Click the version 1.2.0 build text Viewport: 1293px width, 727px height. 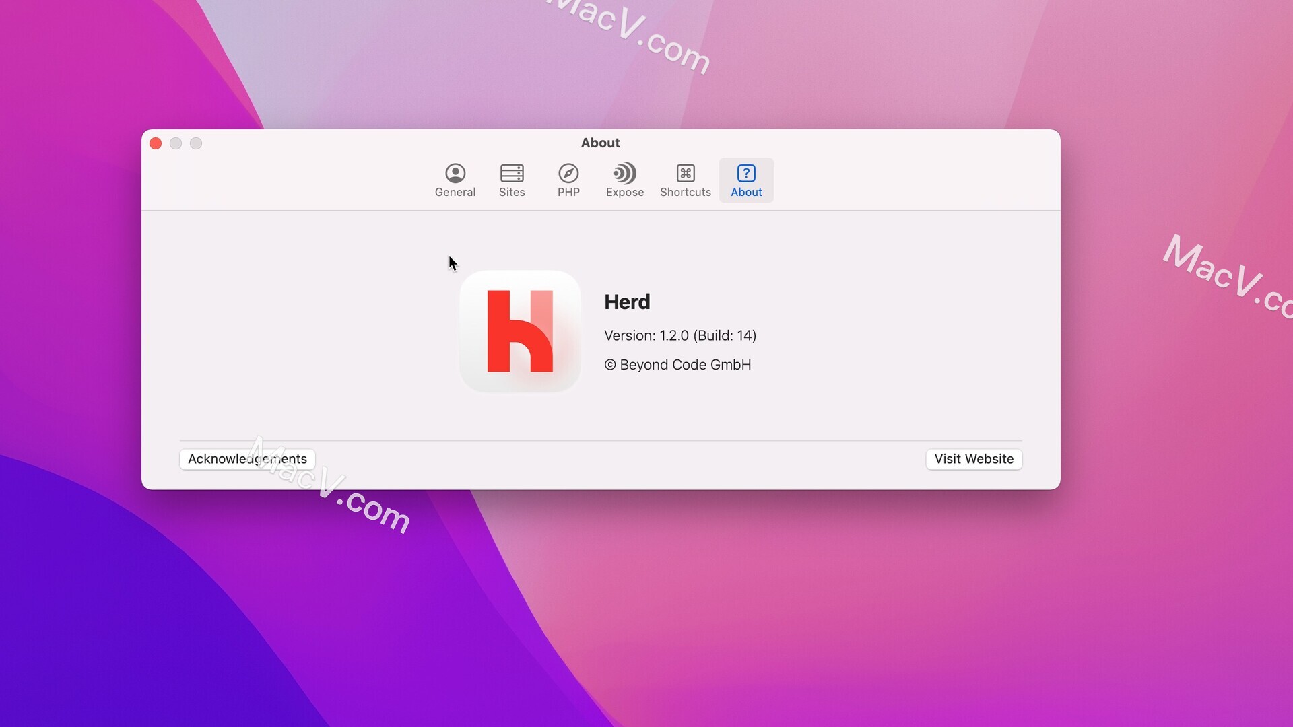coord(680,335)
